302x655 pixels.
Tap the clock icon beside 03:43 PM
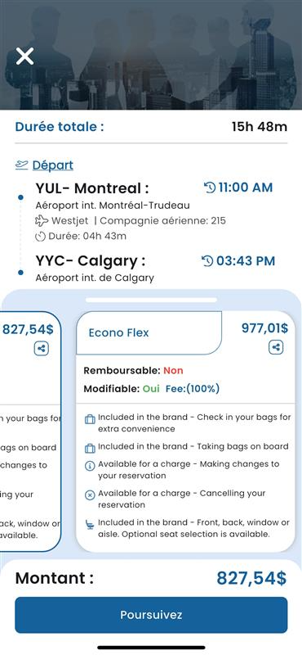207,261
